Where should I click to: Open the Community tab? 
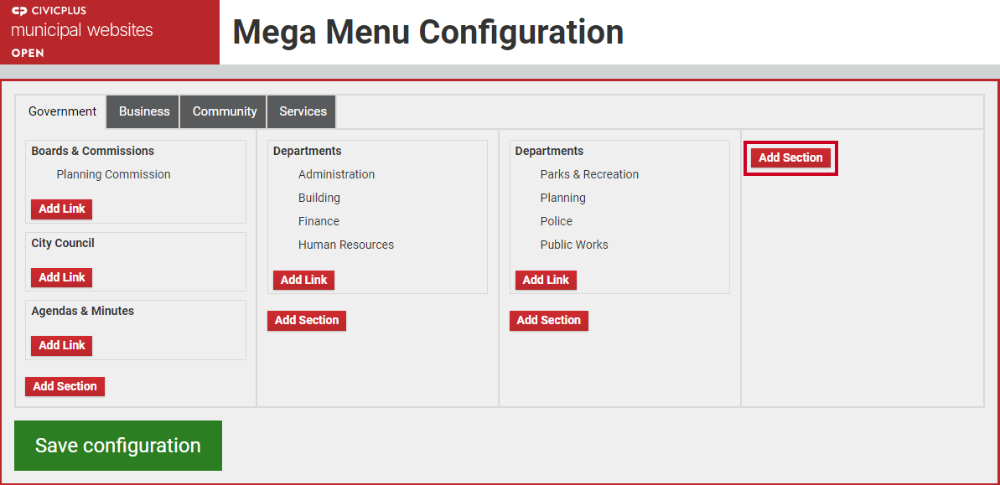click(225, 111)
